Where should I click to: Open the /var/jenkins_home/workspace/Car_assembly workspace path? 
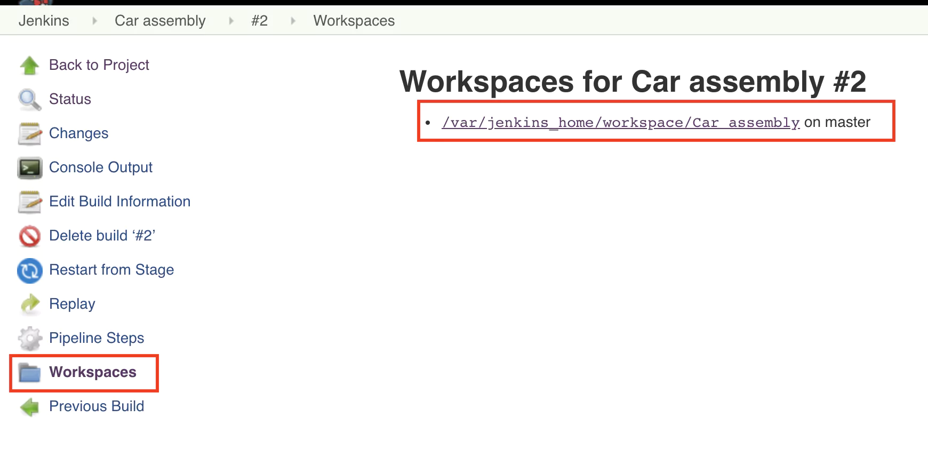[621, 123]
